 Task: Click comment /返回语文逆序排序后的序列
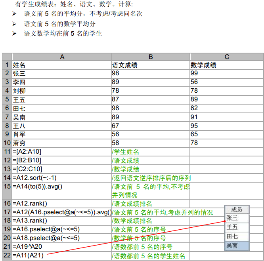click(x=151, y=178)
